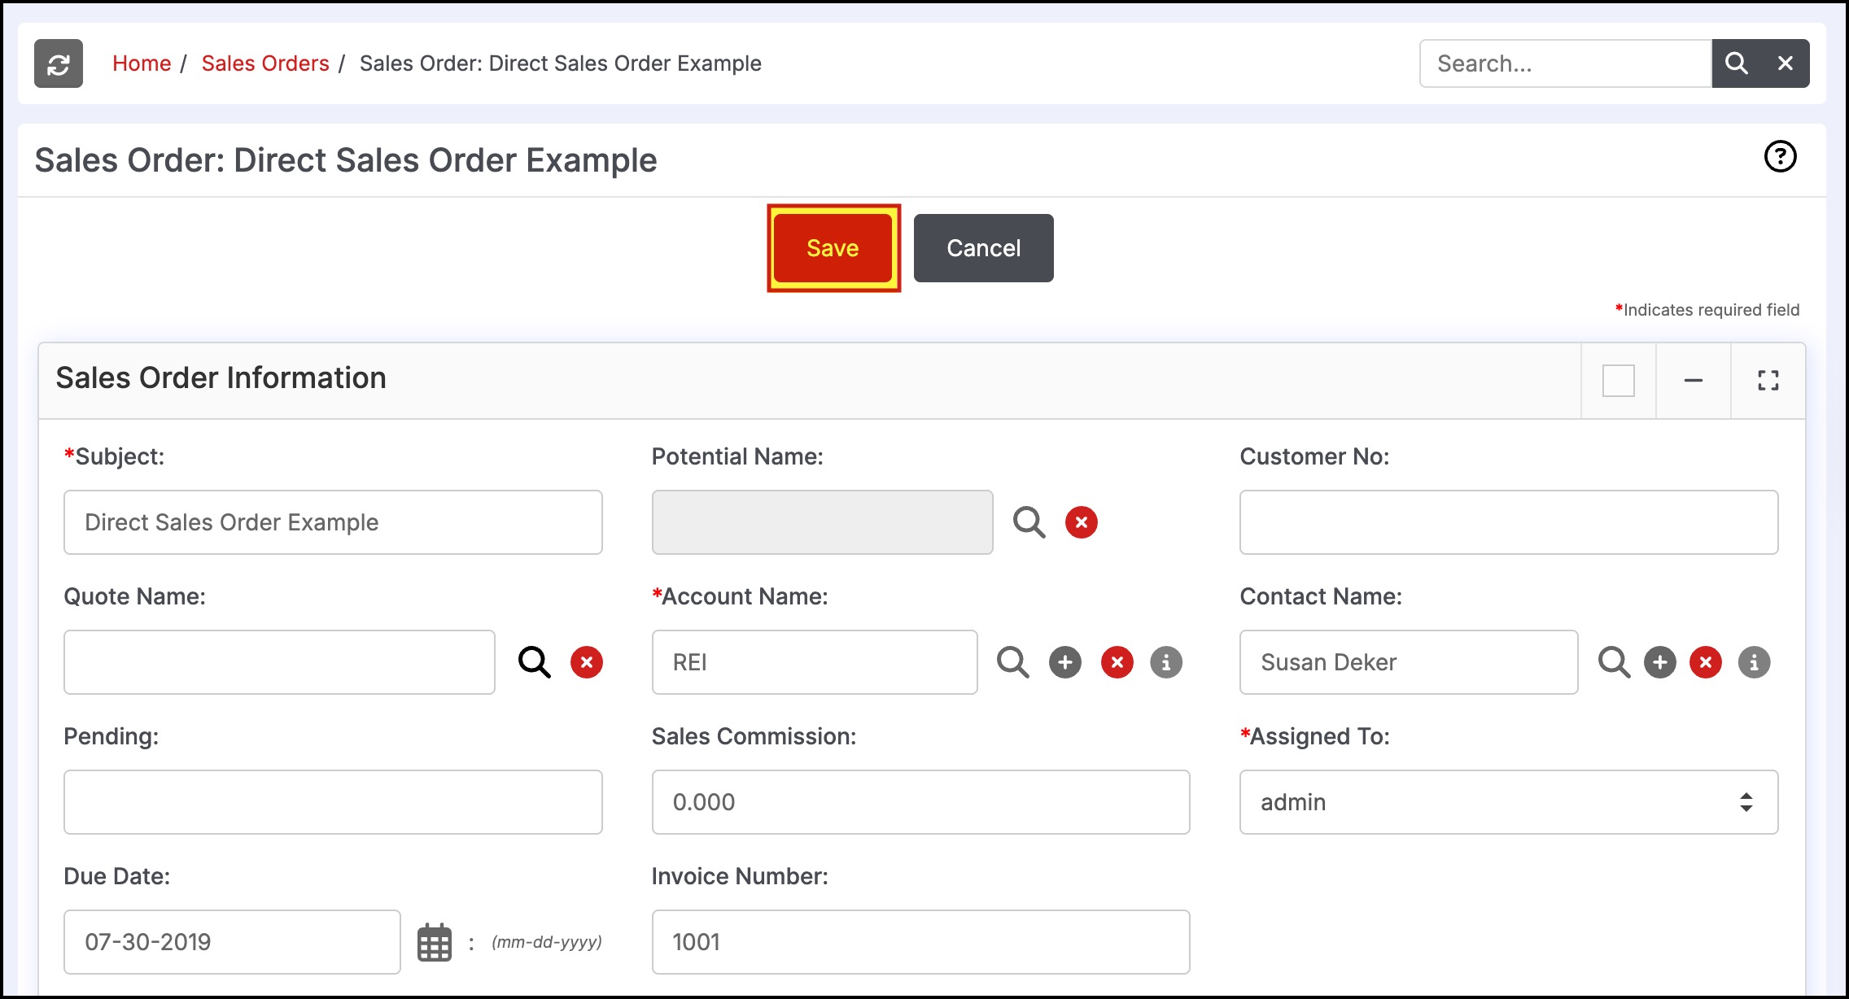This screenshot has height=999, width=1849.
Task: Click the search magnifier button
Action: pyautogui.click(x=1736, y=63)
